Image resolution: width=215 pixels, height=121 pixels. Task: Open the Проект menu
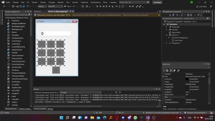tap(34, 2)
